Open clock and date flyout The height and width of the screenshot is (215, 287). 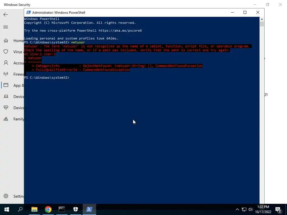263,209
